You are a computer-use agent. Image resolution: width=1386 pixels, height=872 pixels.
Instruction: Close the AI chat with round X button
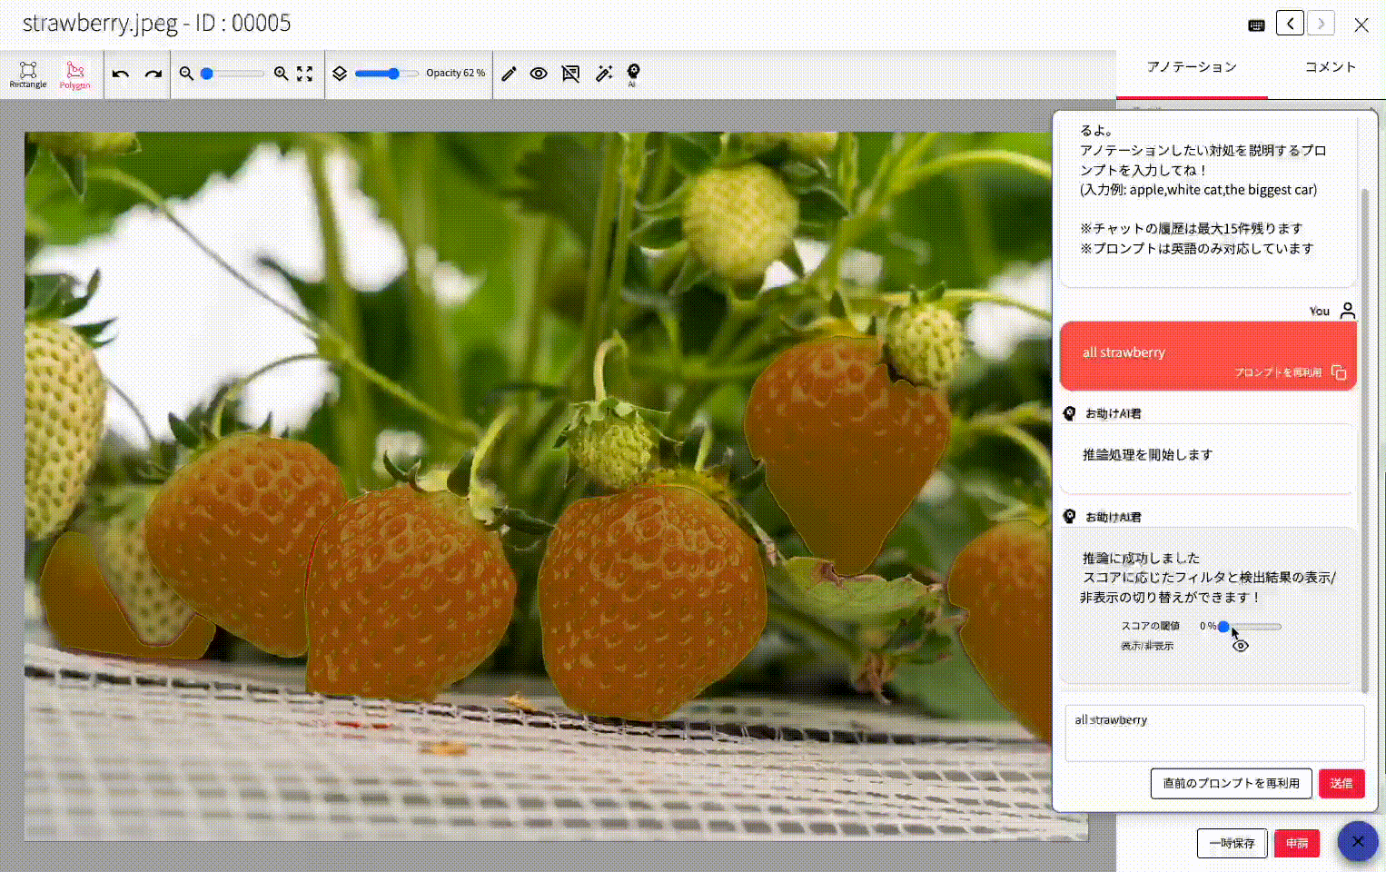click(1358, 842)
